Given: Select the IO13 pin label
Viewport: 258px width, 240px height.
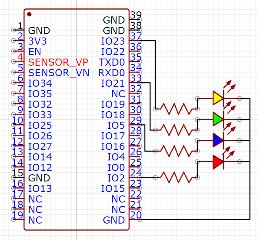Looking at the screenshot, I should point(40,189).
